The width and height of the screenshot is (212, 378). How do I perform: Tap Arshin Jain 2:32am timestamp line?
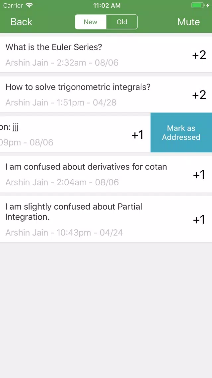[62, 63]
